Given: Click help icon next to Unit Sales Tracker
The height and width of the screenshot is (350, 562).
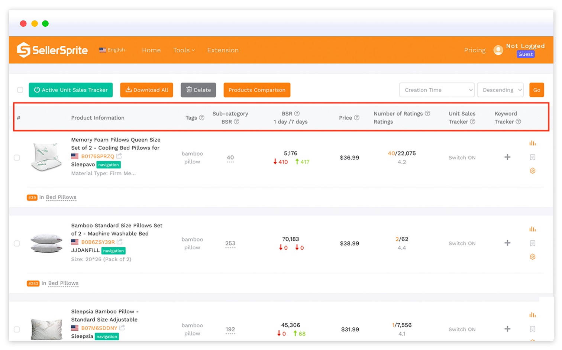Looking at the screenshot, I should click(x=472, y=121).
